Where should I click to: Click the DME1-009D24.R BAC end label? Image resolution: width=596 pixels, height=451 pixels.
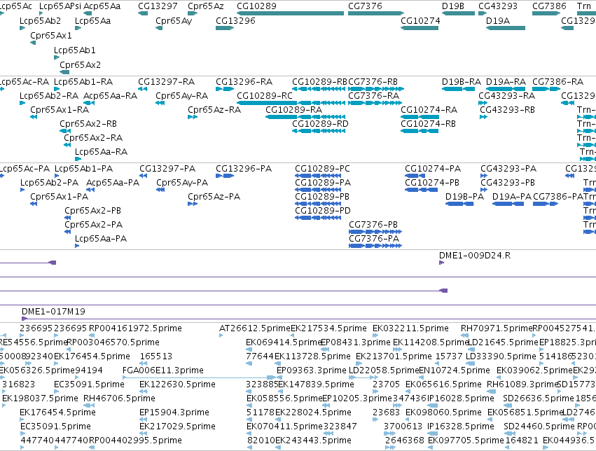[x=475, y=256]
